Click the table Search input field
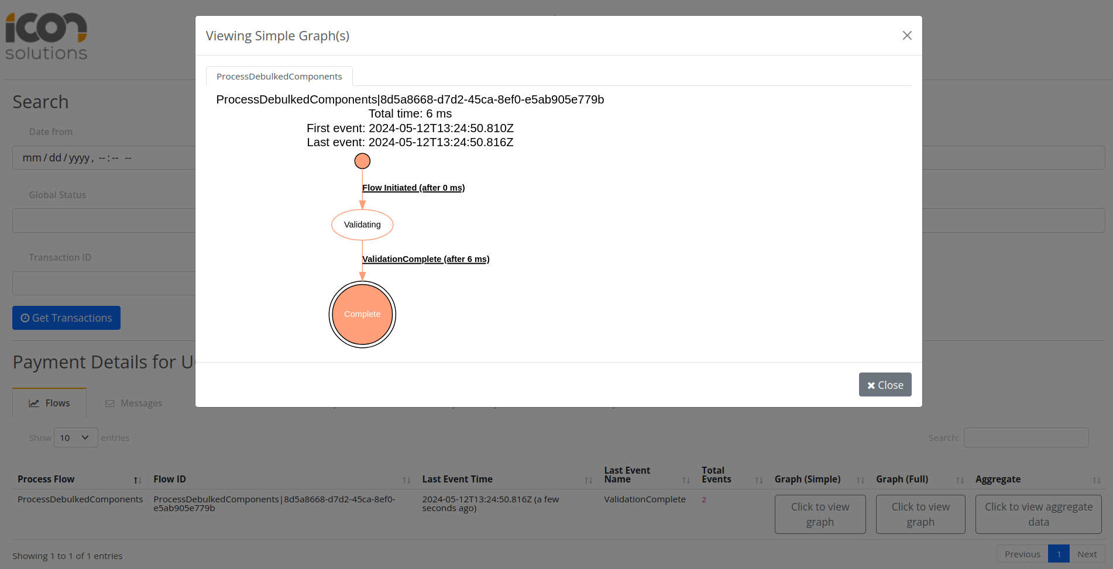Screen dimensions: 1113x569 click(1025, 437)
